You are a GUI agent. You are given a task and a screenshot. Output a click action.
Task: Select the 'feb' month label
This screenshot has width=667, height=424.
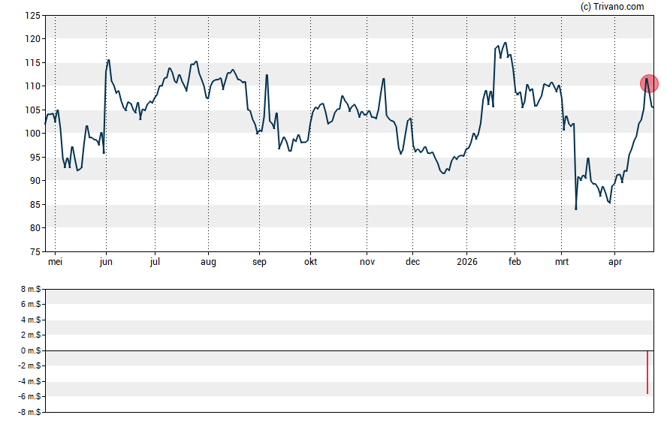(515, 263)
